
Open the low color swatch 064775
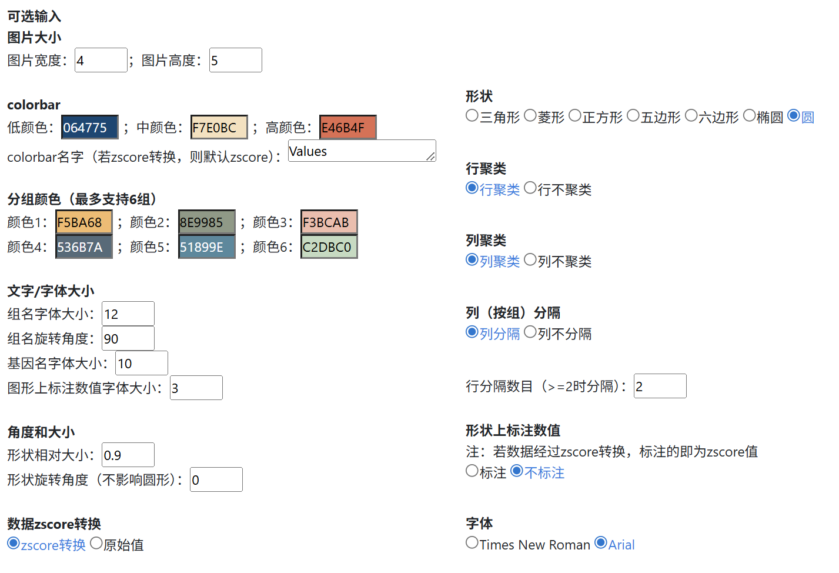tap(89, 126)
